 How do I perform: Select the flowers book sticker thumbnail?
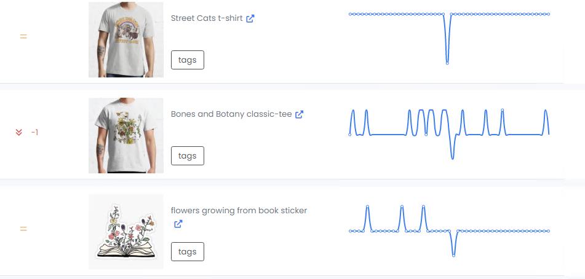pos(126,232)
